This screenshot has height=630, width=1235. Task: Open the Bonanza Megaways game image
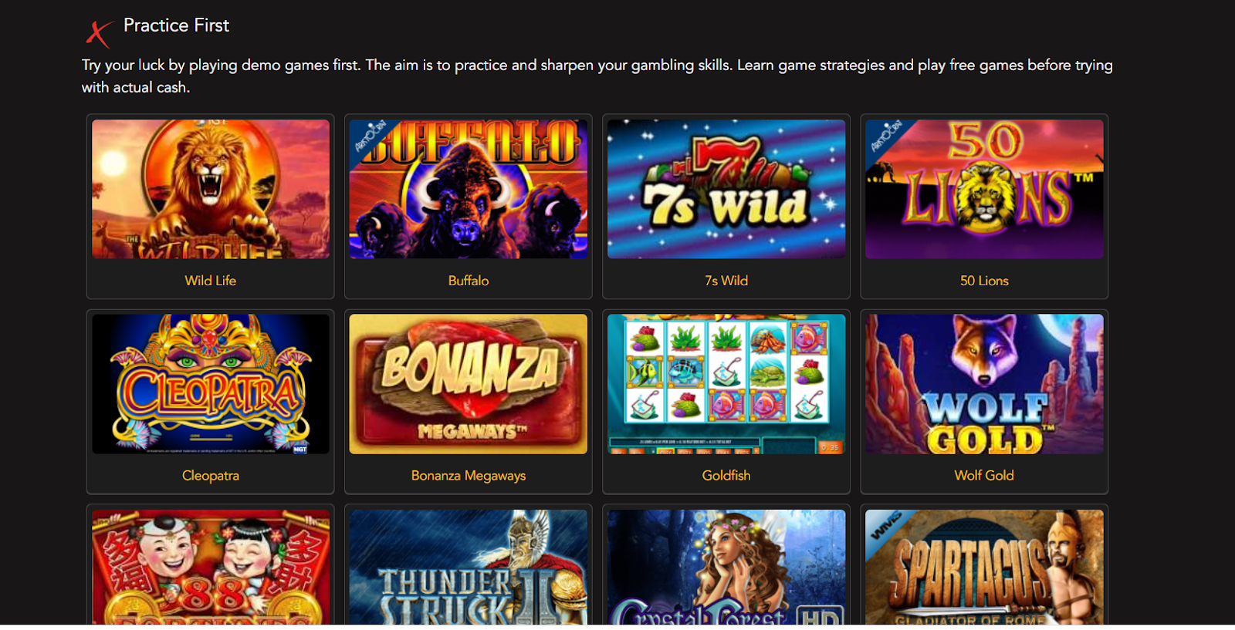[469, 384]
